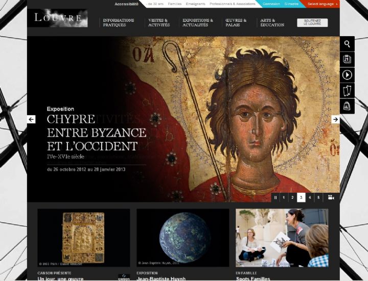Click Soutenez le Louvre button
The width and height of the screenshot is (368, 281).
click(x=312, y=23)
